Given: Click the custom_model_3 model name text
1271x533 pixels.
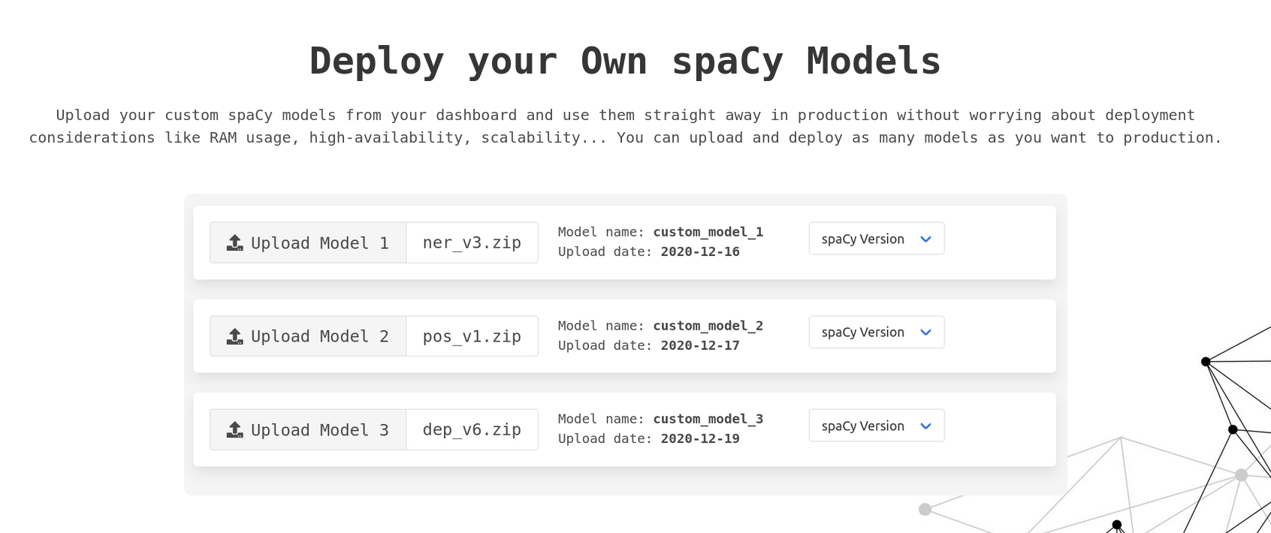Looking at the screenshot, I should click(708, 419).
